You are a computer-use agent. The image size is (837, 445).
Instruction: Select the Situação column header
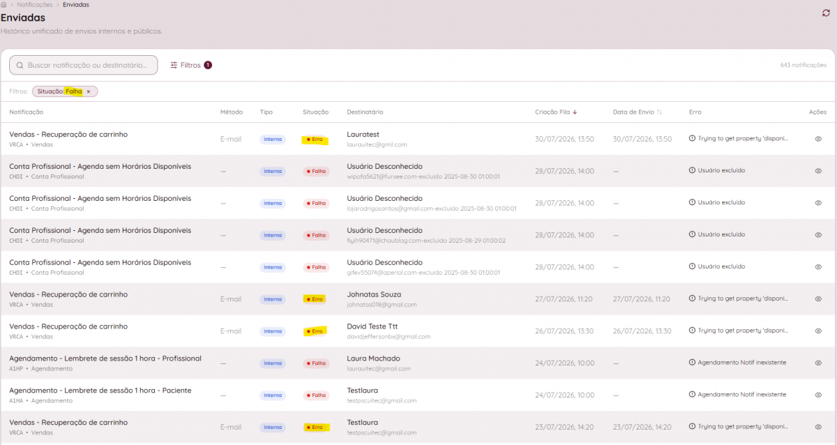tap(315, 112)
